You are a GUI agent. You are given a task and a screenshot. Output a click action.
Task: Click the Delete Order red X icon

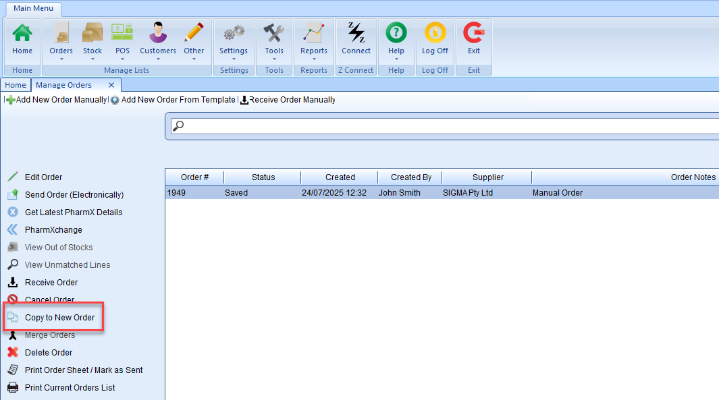tap(13, 352)
